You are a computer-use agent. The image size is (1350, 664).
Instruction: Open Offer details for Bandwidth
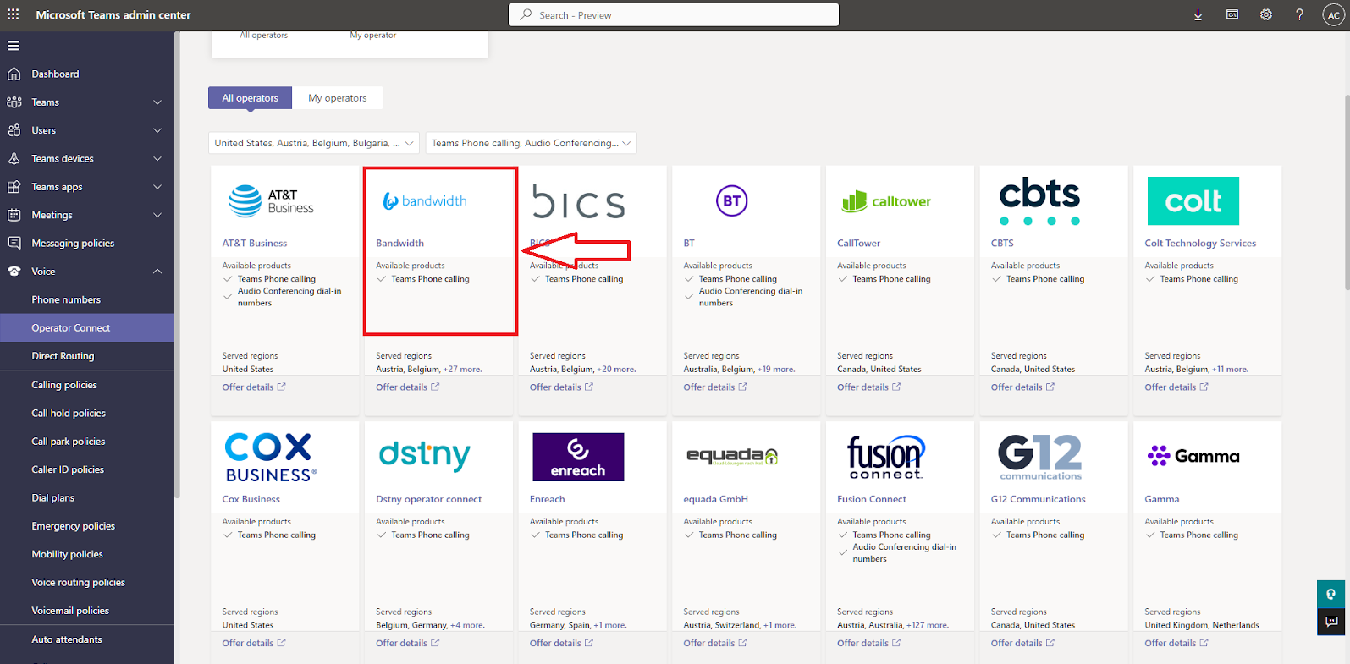(408, 387)
